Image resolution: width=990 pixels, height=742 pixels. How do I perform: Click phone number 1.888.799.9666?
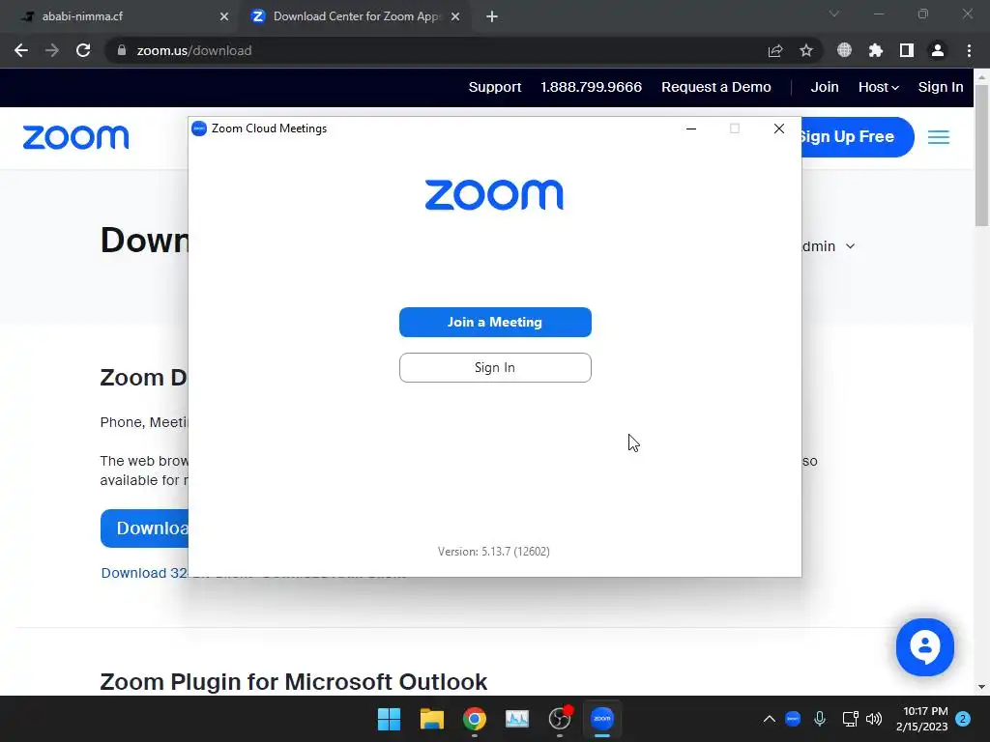(x=591, y=87)
